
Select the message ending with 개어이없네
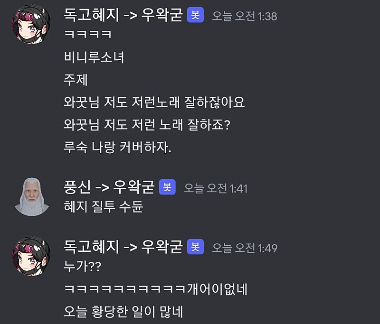155,289
